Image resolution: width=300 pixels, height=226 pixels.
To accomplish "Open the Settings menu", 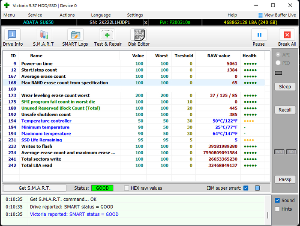I will [135, 15].
